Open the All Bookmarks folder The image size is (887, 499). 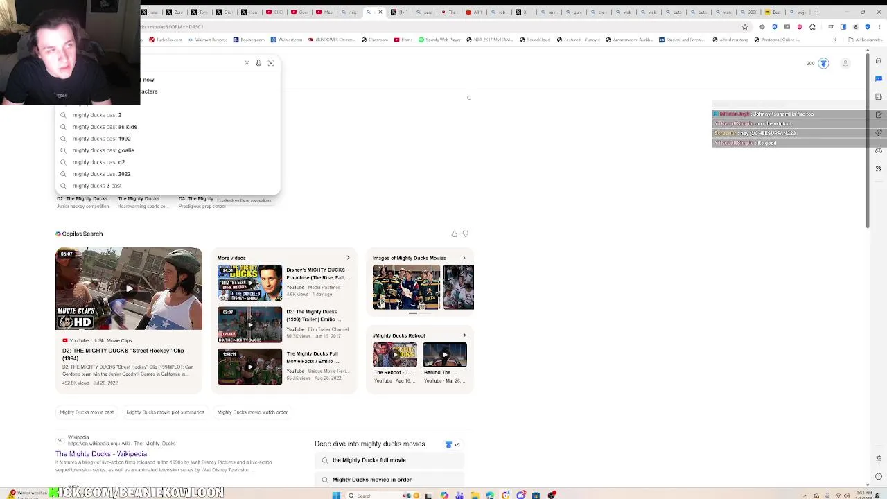coord(866,40)
